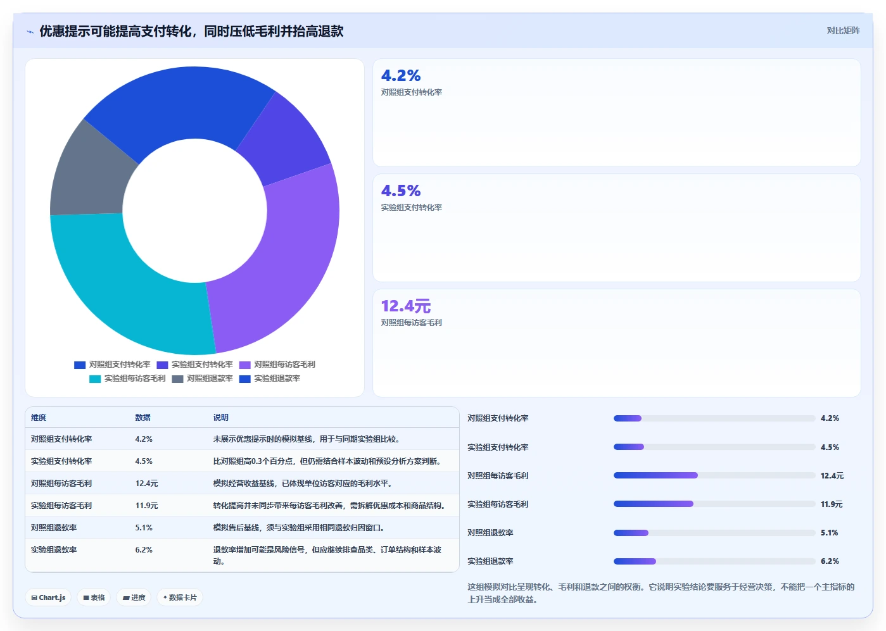Toggle 实验组每访客毛利 legend item in chart
The image size is (886, 631).
[x=127, y=378]
